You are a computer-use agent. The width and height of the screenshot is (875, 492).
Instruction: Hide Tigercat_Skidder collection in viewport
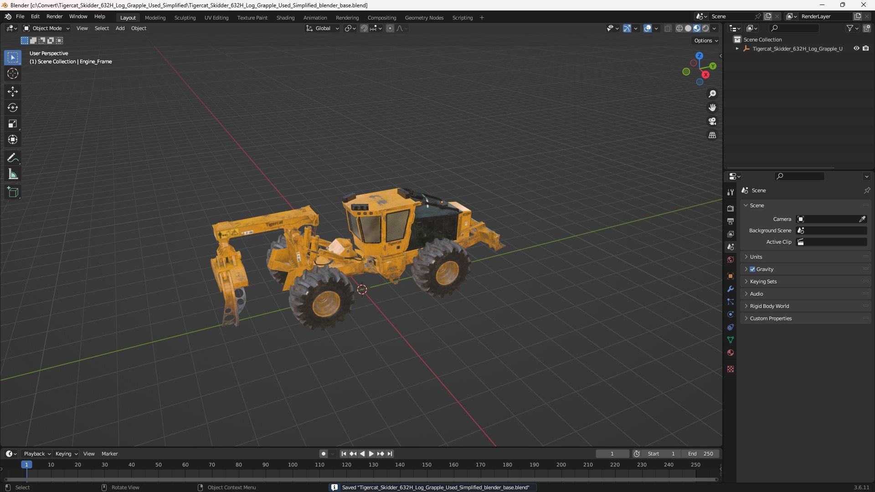pyautogui.click(x=856, y=48)
